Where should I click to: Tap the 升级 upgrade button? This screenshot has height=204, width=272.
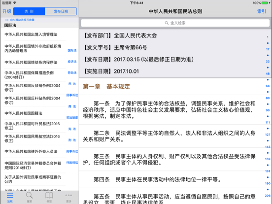(7, 11)
